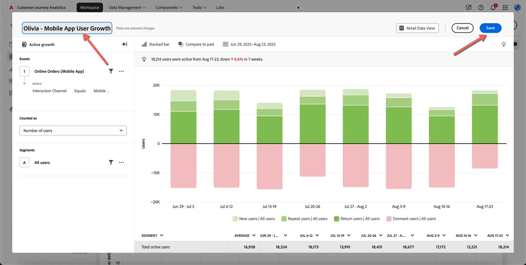The image size is (526, 265).
Task: Open the help question mark icon
Action: [x=481, y=7]
